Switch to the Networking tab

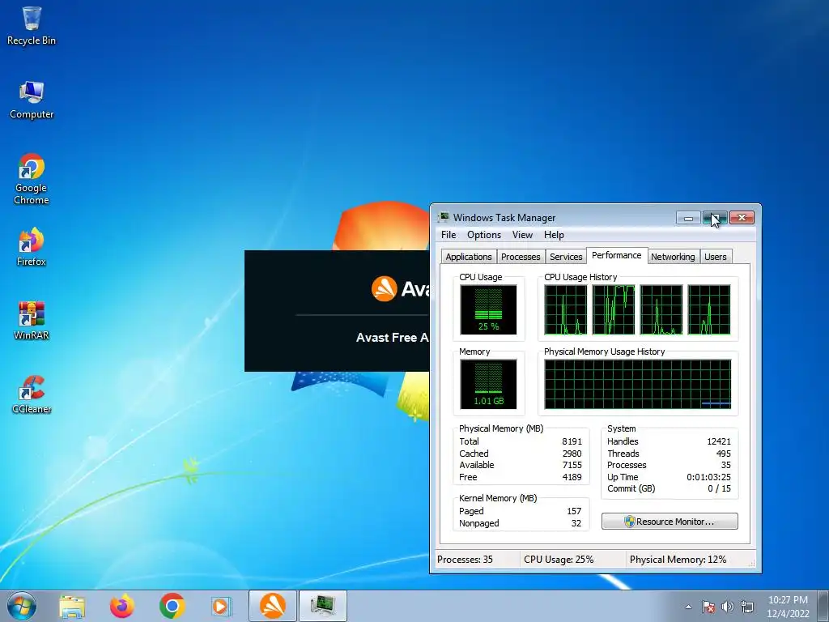click(x=673, y=257)
